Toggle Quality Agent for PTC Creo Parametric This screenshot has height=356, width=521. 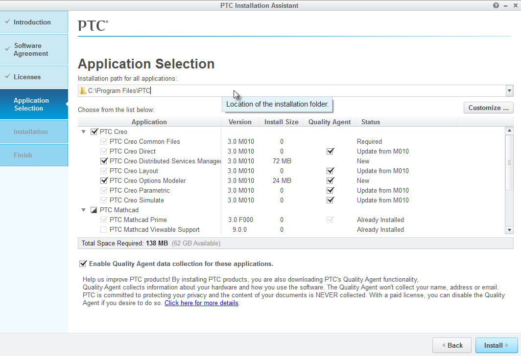point(330,190)
